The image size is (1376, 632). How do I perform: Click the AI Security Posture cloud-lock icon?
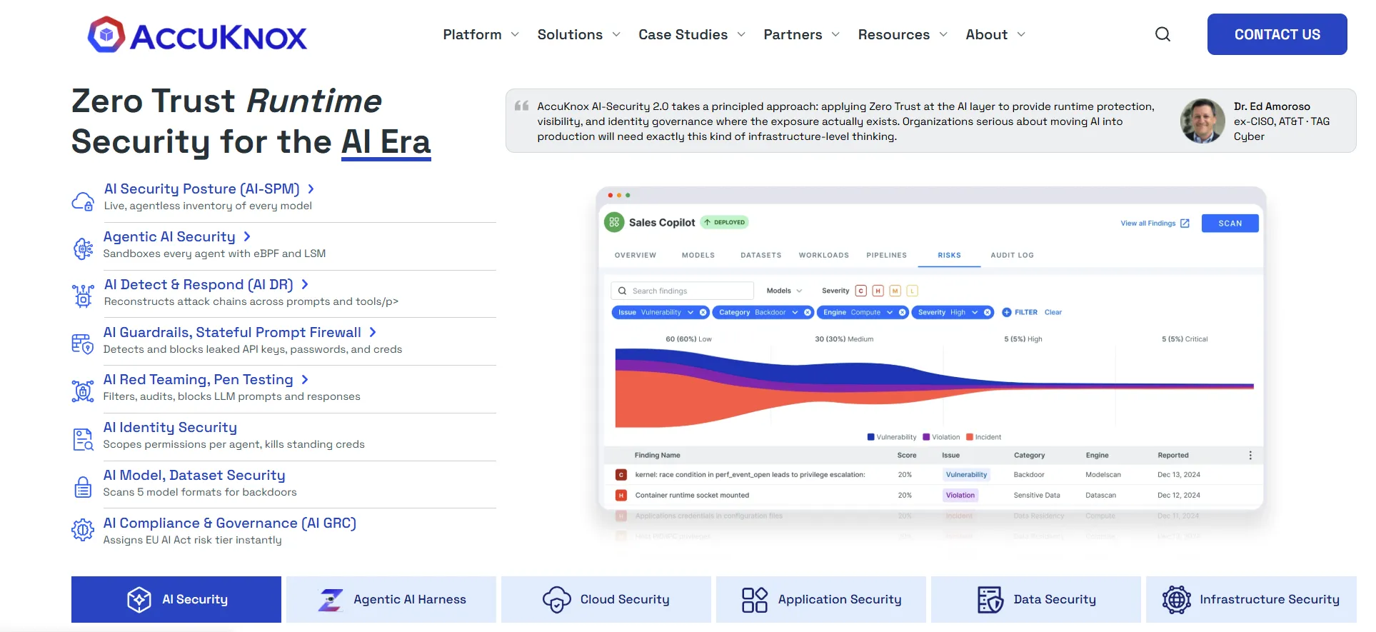click(83, 201)
